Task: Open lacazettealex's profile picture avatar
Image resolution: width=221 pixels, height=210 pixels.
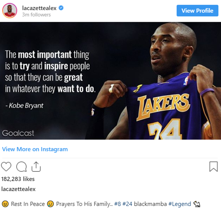Action: click(x=10, y=11)
